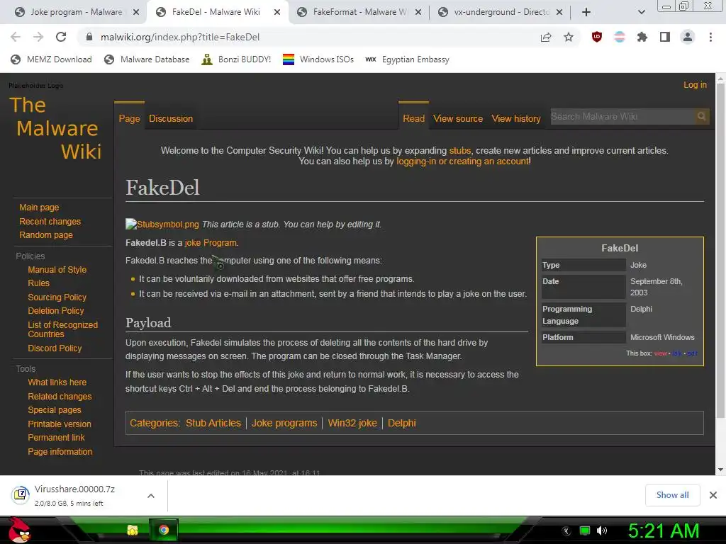Click the network monitor tray icon
The image size is (726, 544).
(585, 531)
